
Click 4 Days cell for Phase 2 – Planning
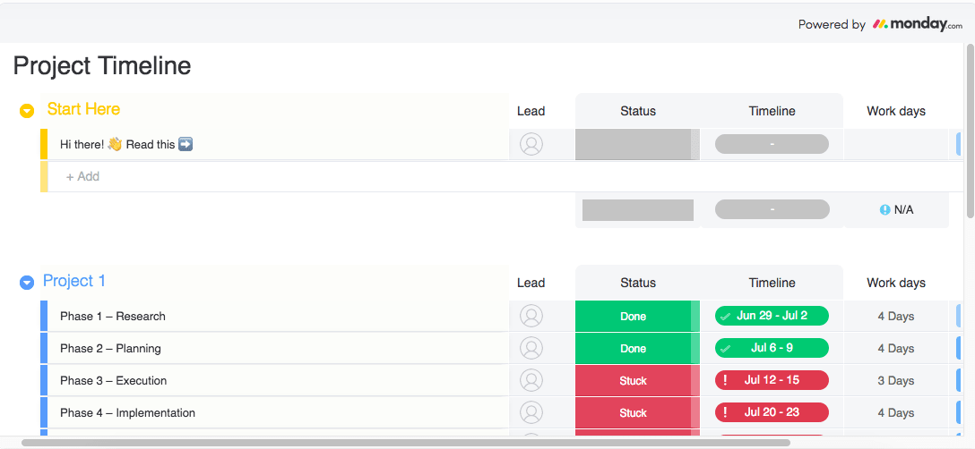point(896,349)
